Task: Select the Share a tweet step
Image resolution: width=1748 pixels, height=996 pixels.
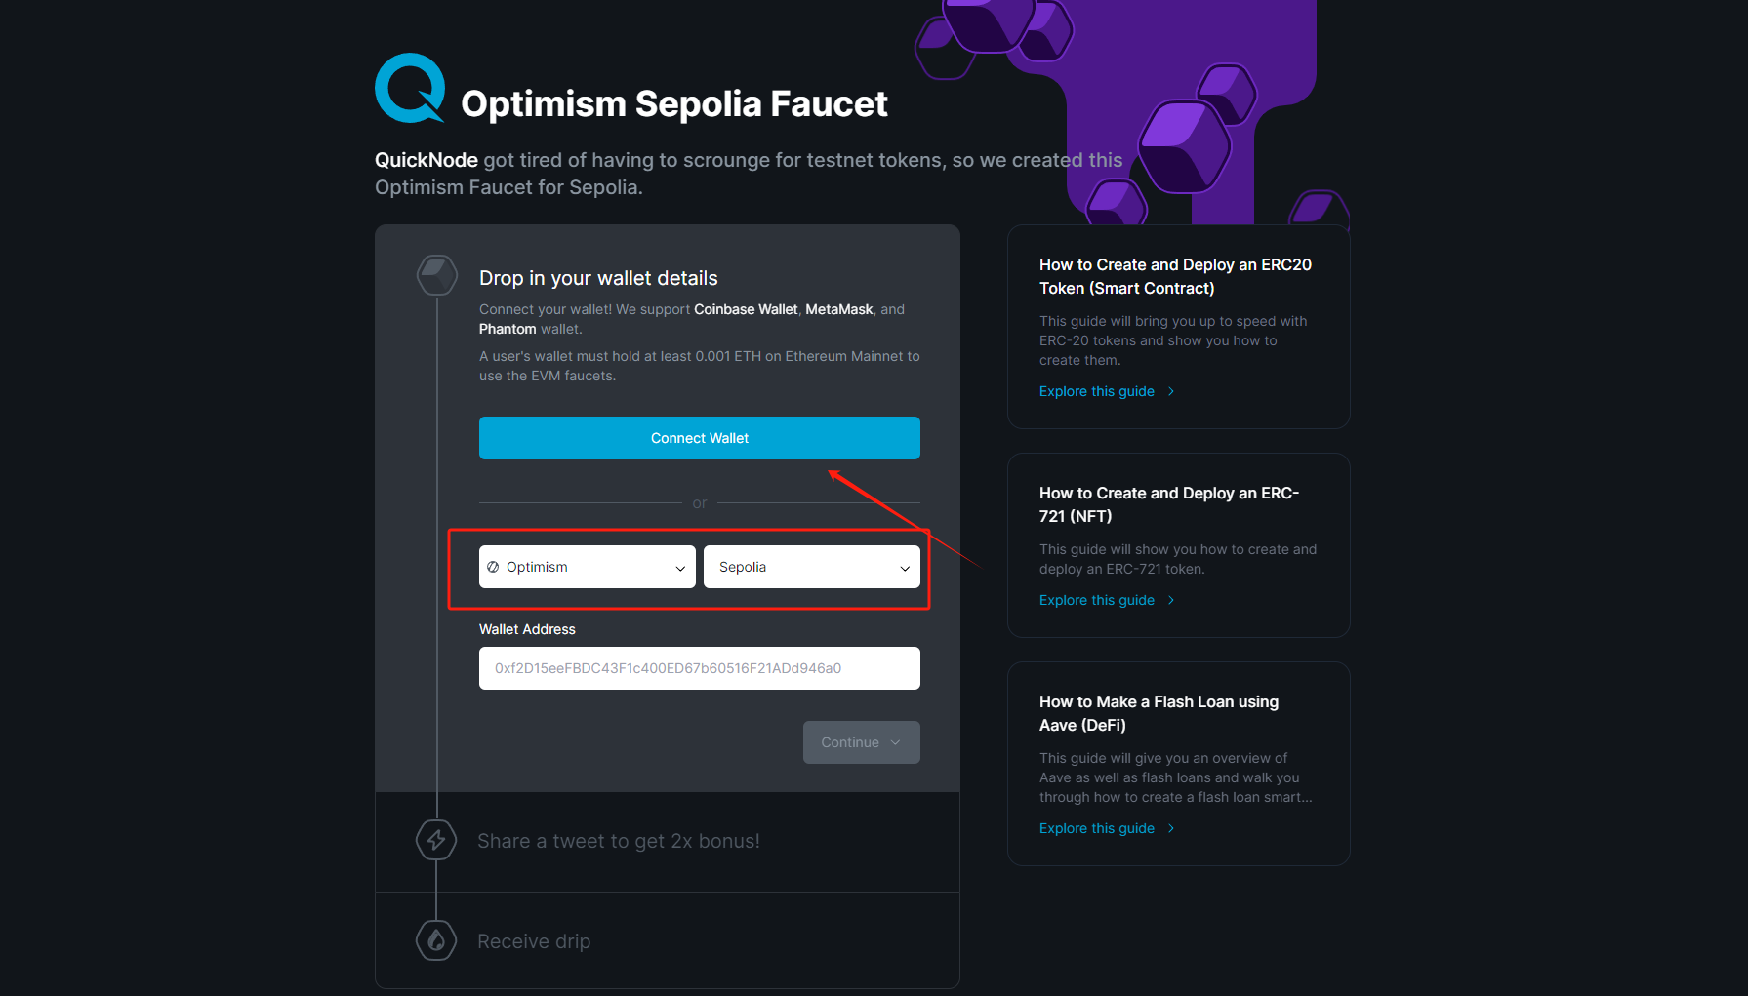Action: [618, 841]
